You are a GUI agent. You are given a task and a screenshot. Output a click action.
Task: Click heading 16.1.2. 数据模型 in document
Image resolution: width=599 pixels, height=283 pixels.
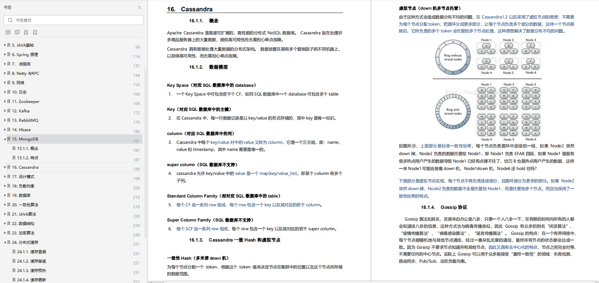[x=209, y=67]
